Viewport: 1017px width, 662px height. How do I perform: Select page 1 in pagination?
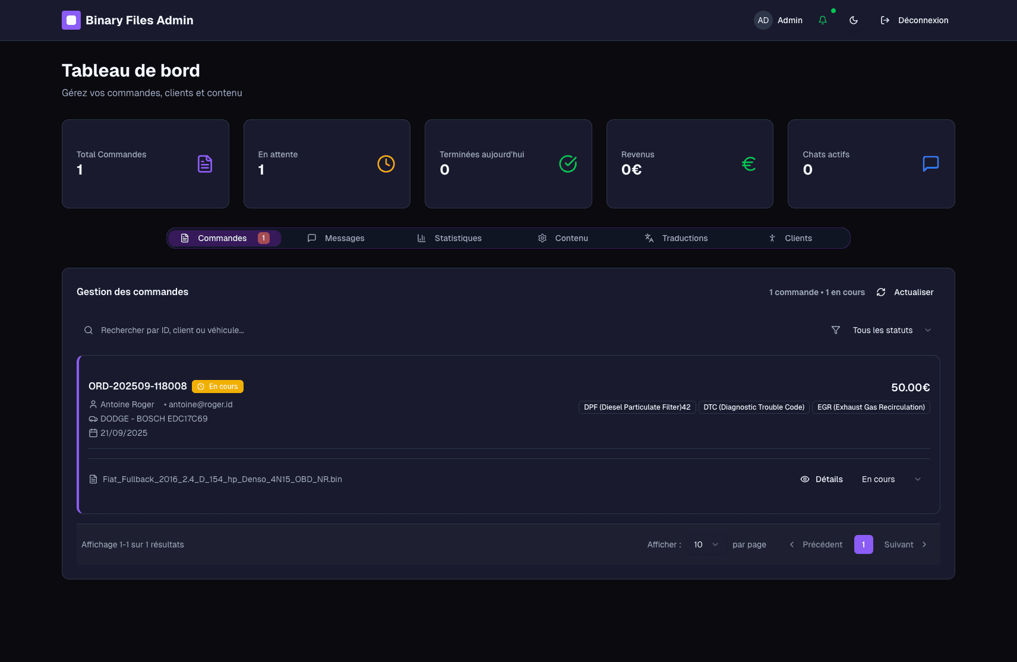point(864,544)
